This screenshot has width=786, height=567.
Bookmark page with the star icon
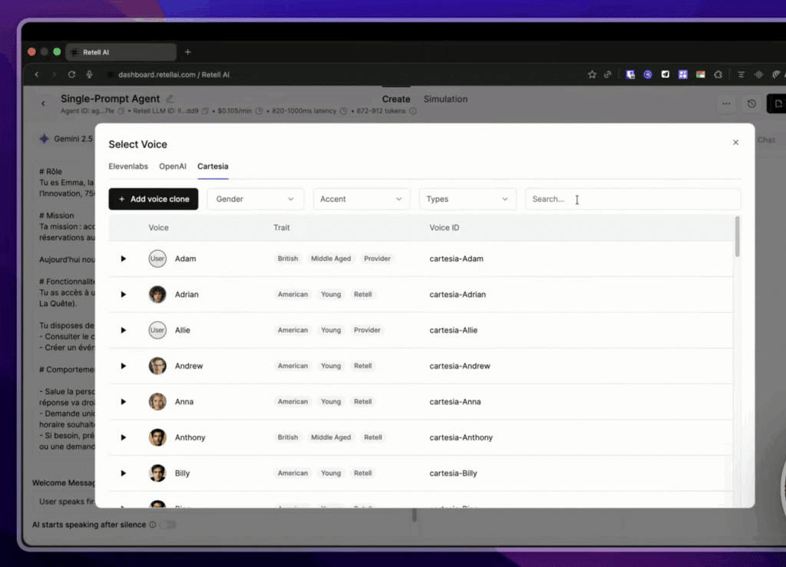(x=592, y=74)
